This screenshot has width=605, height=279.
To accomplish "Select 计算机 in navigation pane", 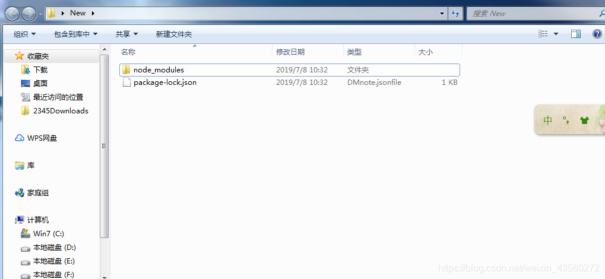I will coord(38,220).
